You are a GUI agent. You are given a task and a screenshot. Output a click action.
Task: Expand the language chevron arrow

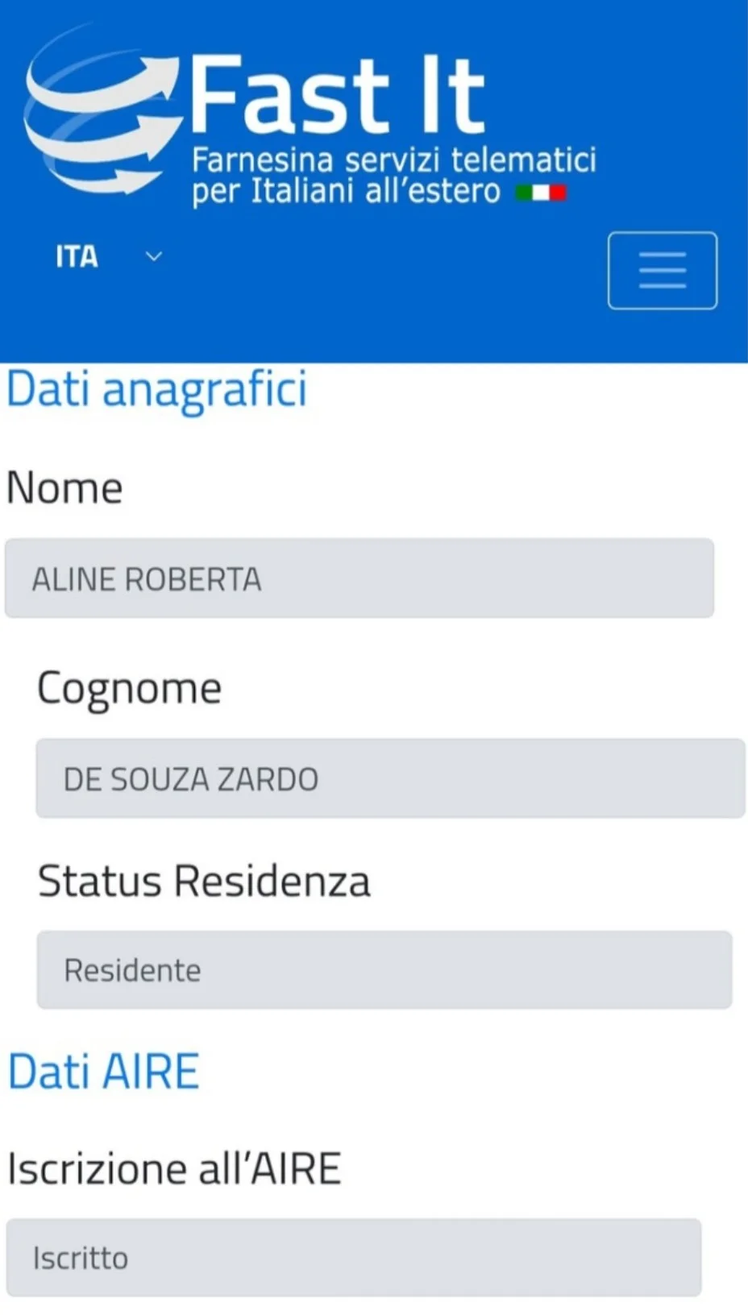coord(153,256)
